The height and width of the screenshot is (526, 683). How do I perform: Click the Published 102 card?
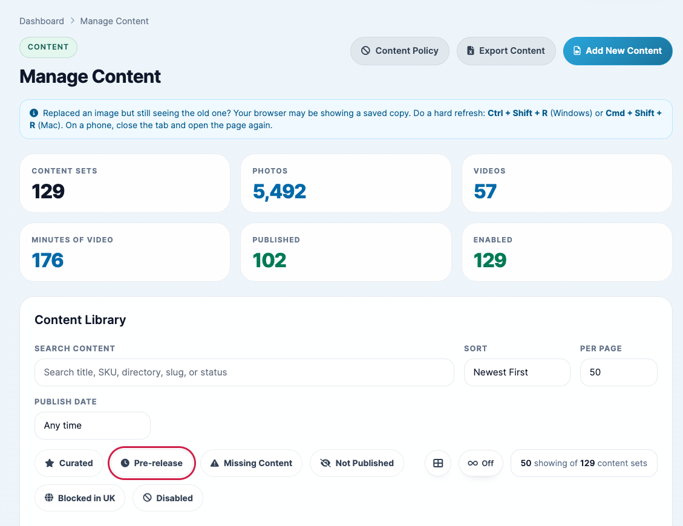[x=346, y=252]
